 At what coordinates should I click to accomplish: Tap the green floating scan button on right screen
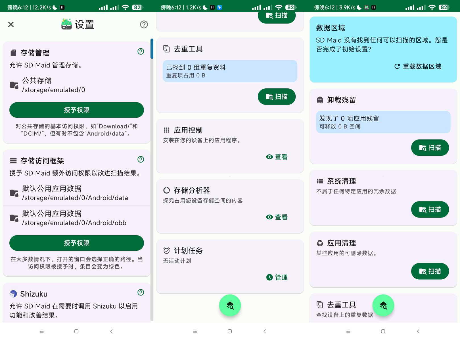(x=383, y=305)
